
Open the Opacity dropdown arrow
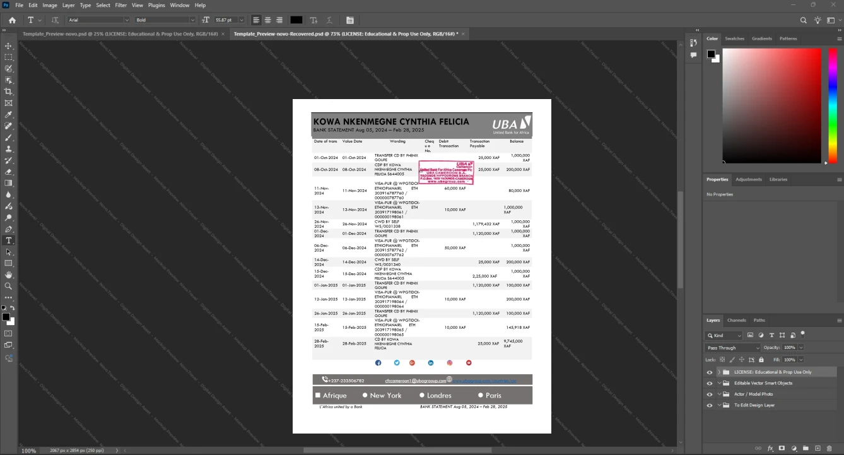801,348
